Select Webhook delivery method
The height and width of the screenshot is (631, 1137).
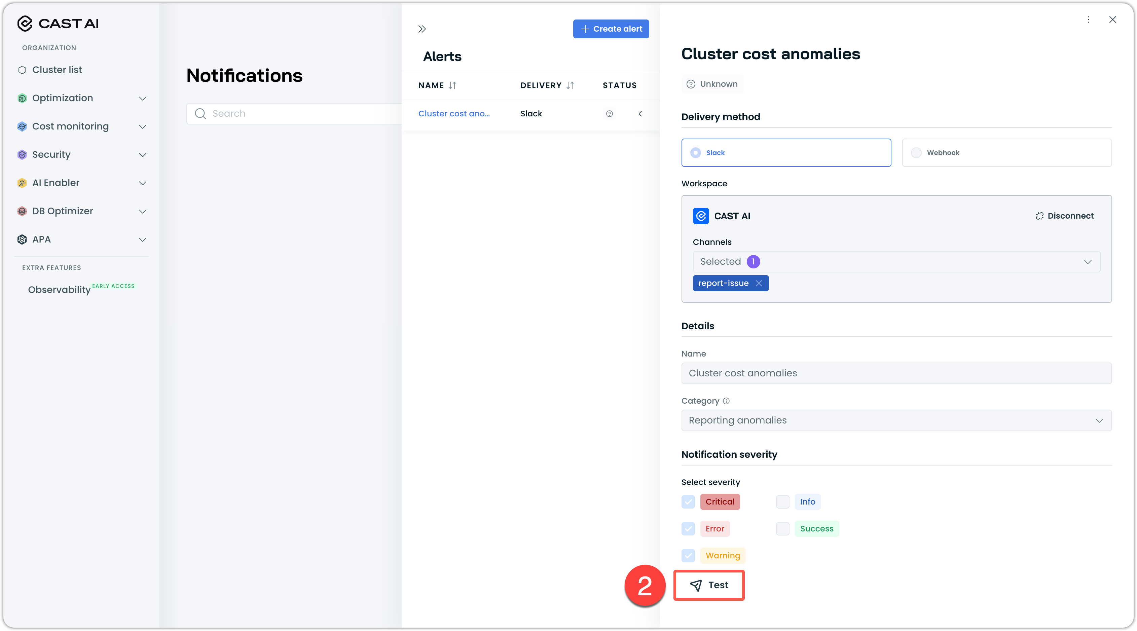(917, 153)
